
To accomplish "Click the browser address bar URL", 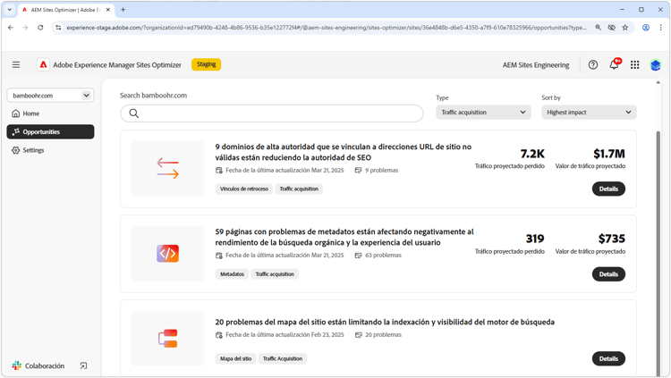I will 326,28.
